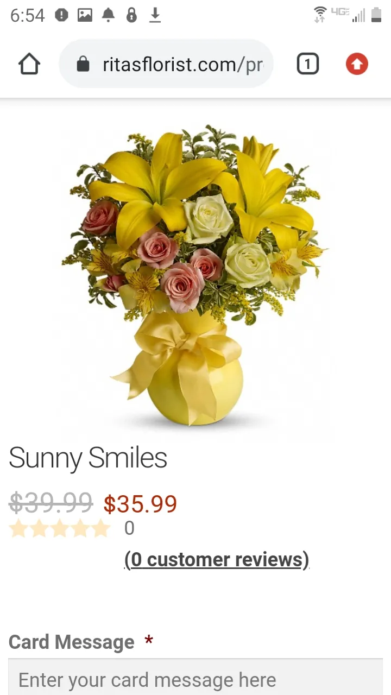
Task: Tap the red update arrow icon
Action: tap(357, 64)
